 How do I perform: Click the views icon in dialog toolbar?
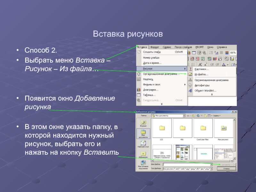(x=209, y=116)
